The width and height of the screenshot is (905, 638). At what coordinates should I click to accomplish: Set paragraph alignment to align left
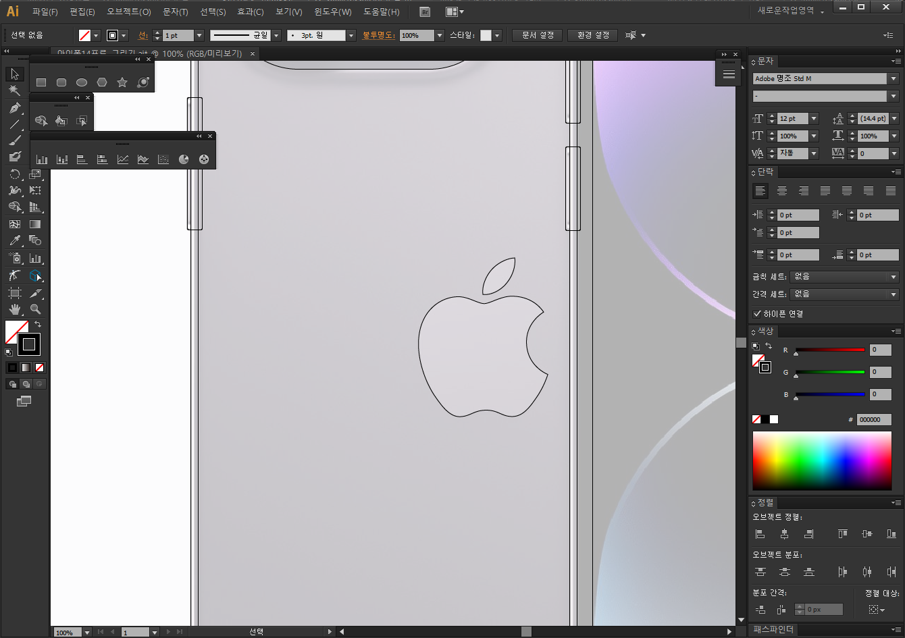coord(761,191)
